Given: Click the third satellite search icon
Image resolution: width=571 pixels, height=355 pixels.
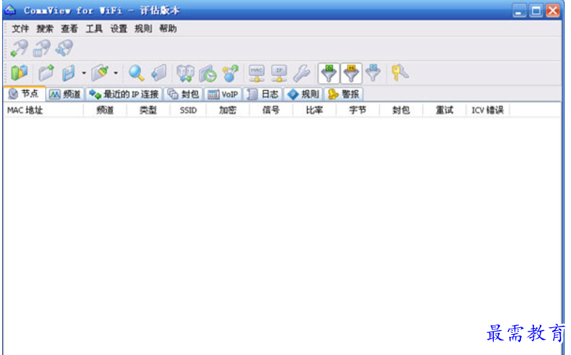Looking at the screenshot, I should 64,49.
